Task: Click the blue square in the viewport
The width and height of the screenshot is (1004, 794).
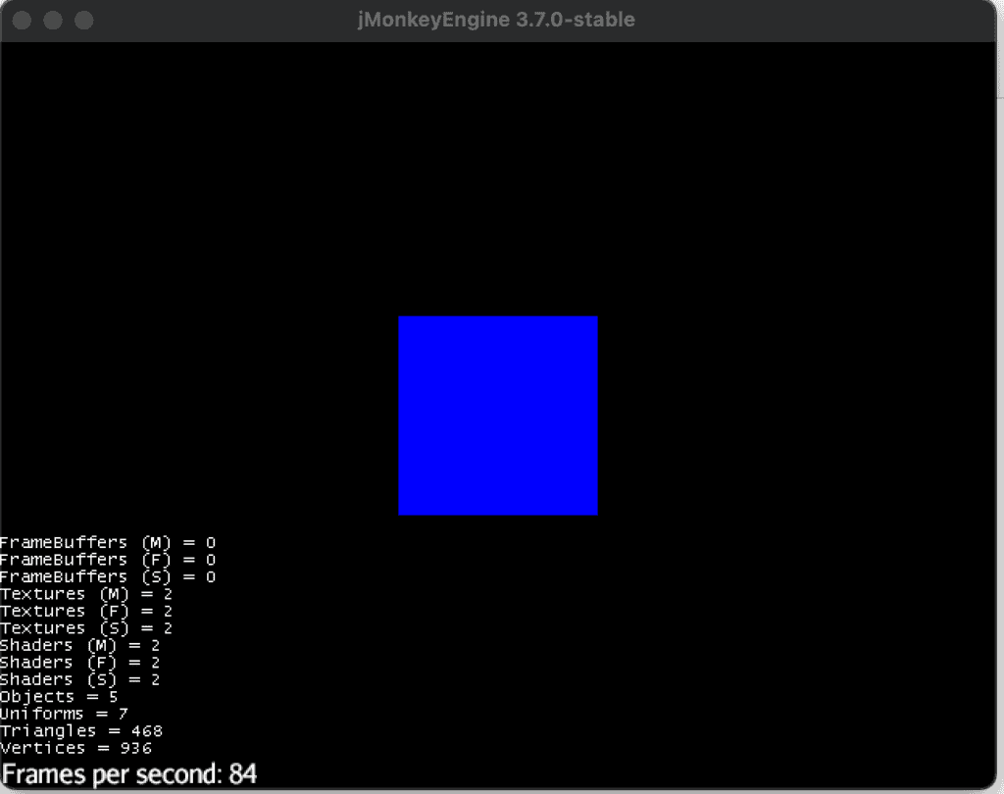Action: click(497, 415)
